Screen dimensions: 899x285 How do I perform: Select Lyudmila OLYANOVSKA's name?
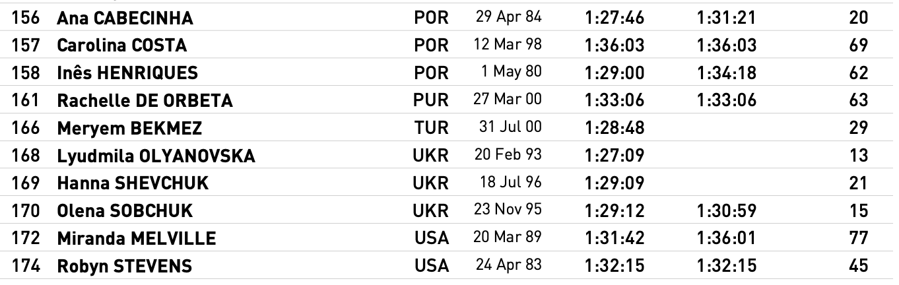click(156, 156)
